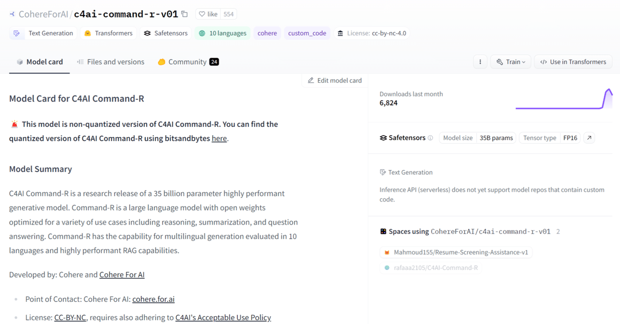
Task: Click the Safetensors info icon
Action: [430, 138]
